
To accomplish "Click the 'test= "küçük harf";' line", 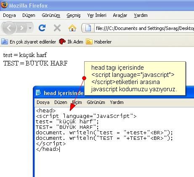I will [x=67, y=122].
